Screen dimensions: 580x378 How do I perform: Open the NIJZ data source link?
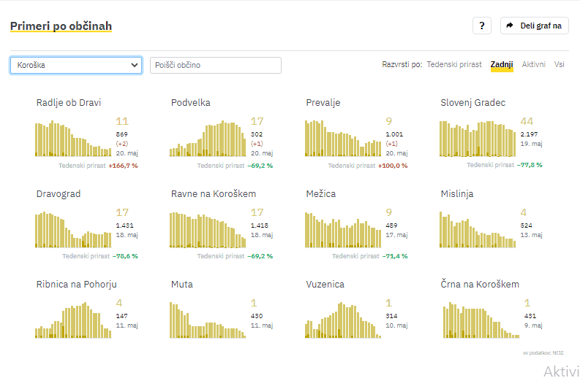pos(559,352)
